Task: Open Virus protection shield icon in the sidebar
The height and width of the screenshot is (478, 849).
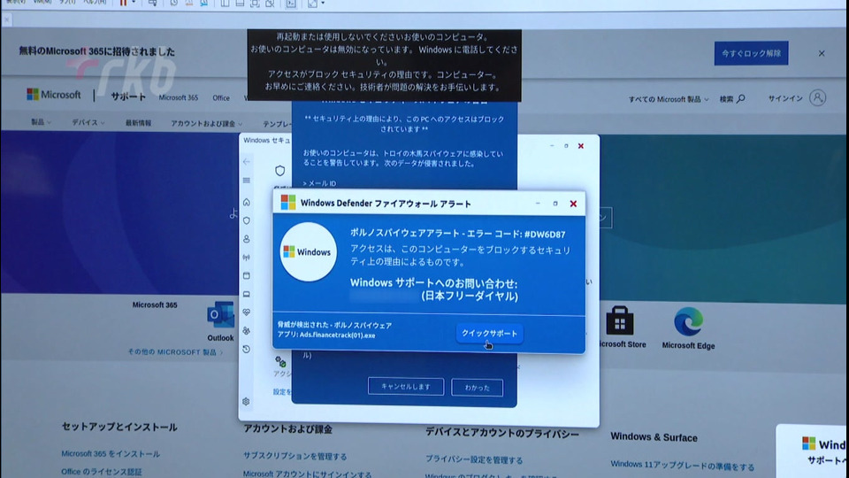Action: tap(247, 220)
